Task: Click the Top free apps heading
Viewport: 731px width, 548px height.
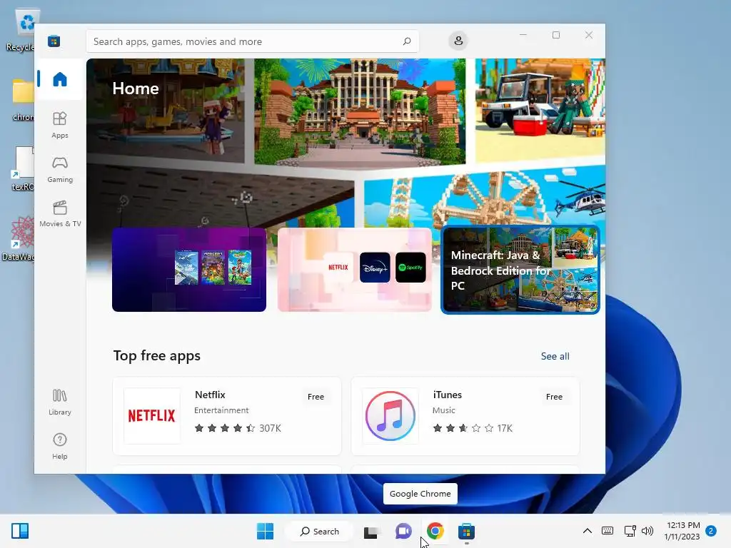Action: tap(156, 355)
